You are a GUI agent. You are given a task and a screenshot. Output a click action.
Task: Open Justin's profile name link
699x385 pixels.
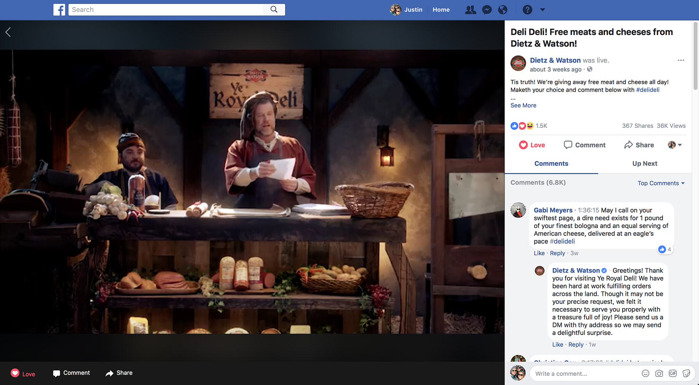[413, 10]
